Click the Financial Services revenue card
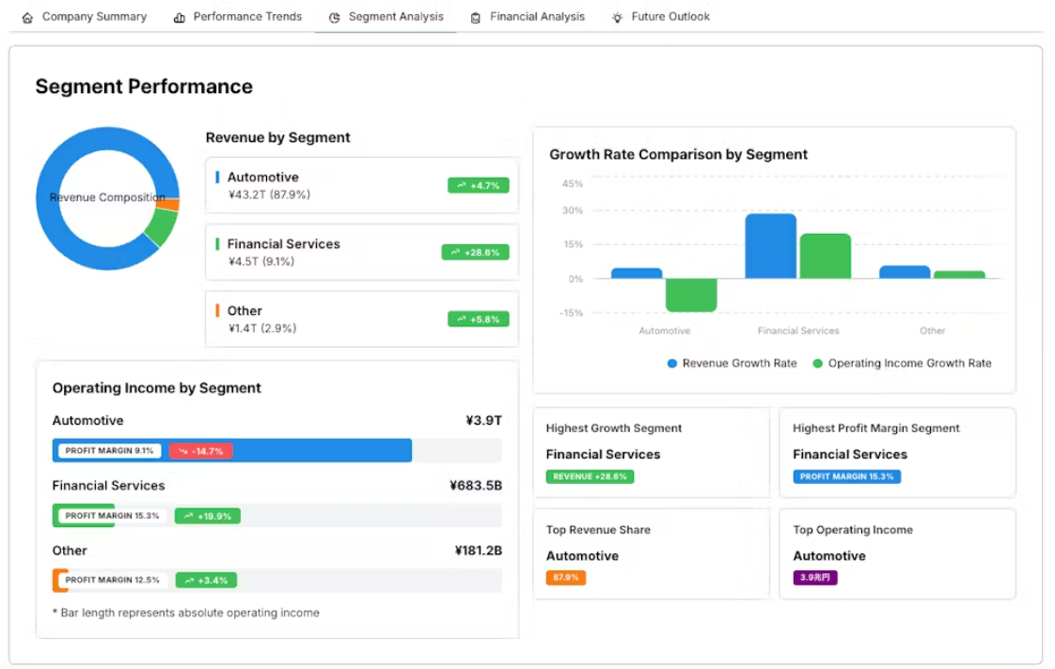Screen dimensions: 1055x669 (x=362, y=252)
